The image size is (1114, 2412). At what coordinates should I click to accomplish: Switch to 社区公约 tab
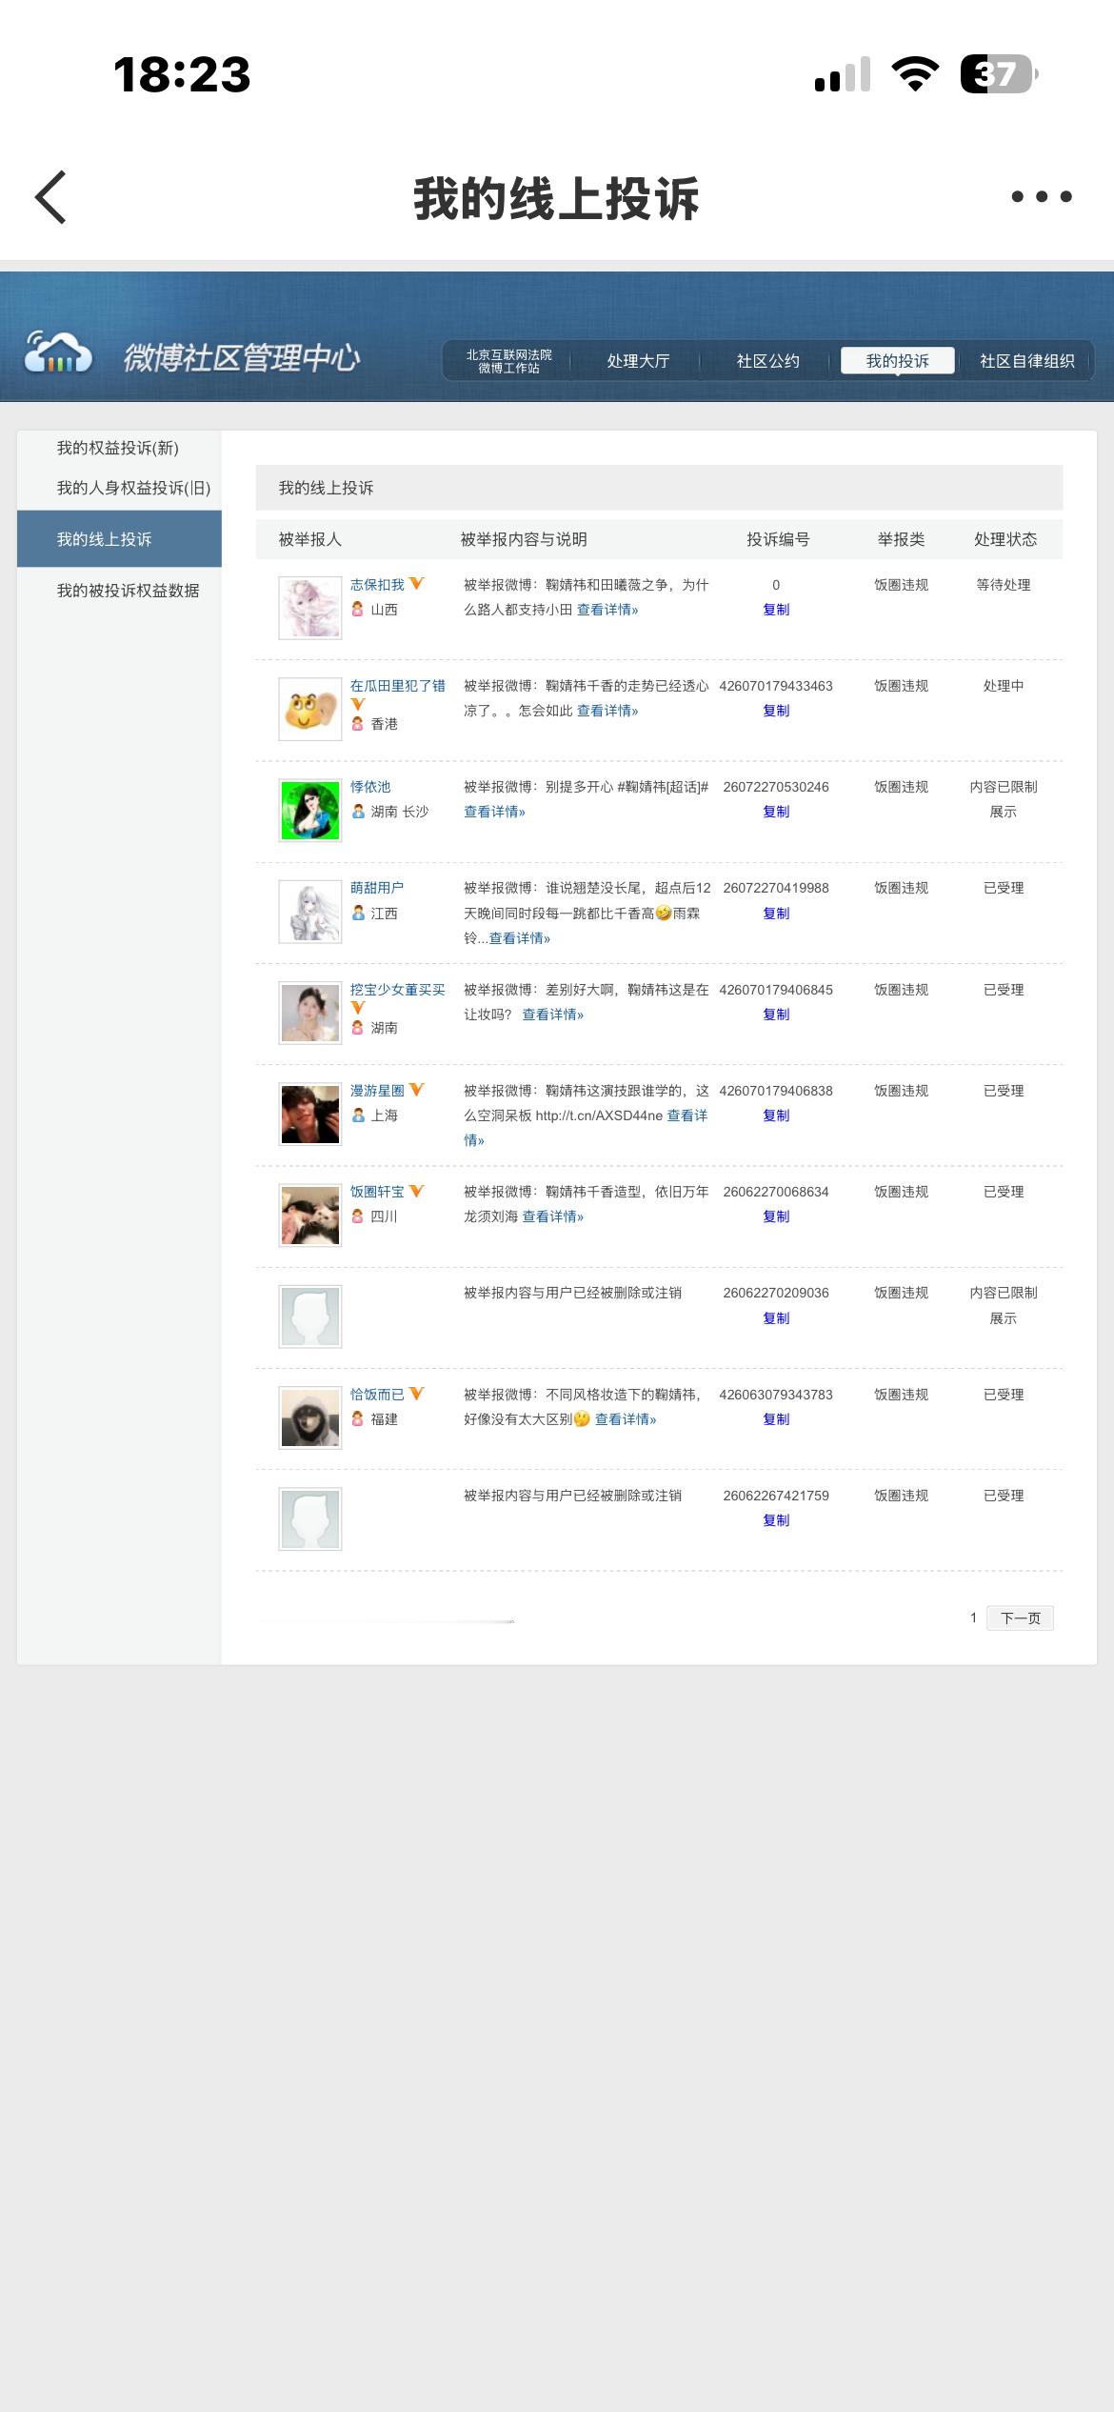click(767, 361)
